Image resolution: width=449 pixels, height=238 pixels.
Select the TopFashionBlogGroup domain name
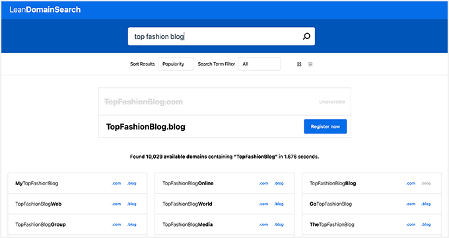[x=40, y=225]
